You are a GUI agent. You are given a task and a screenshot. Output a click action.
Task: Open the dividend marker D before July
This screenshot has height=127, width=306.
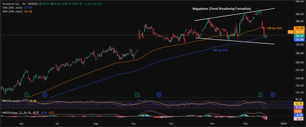pyautogui.click(x=45, y=95)
